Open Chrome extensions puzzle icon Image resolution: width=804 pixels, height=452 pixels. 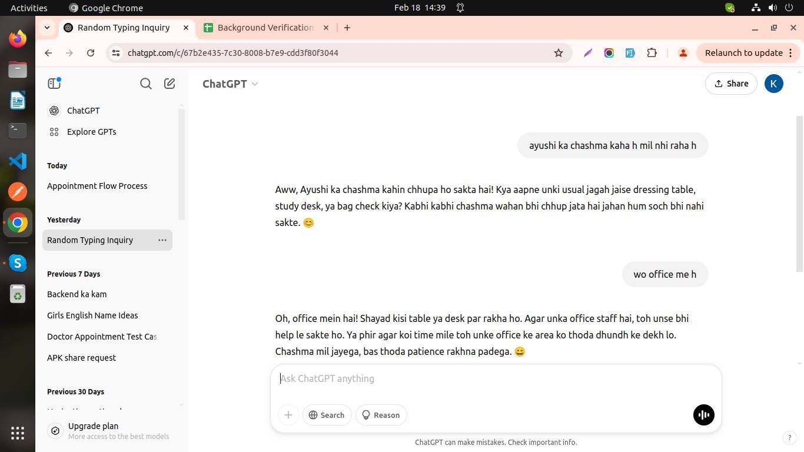652,53
